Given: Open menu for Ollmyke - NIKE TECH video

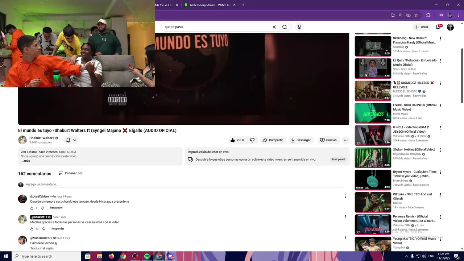Looking at the screenshot, I should [x=440, y=195].
